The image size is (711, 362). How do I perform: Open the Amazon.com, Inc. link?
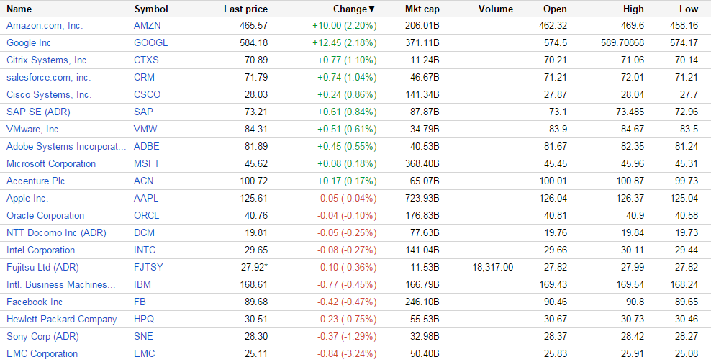pyautogui.click(x=45, y=25)
